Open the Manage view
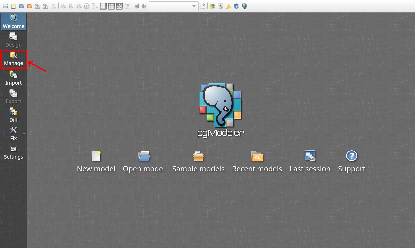415x248 pixels. 14,59
